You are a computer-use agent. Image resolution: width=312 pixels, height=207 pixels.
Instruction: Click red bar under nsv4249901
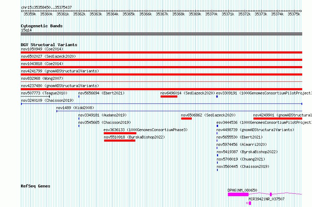click(278, 119)
